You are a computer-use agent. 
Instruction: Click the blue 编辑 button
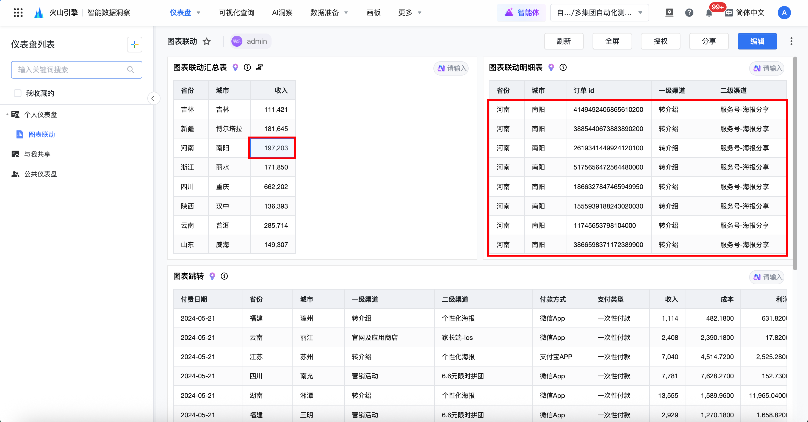pyautogui.click(x=757, y=41)
